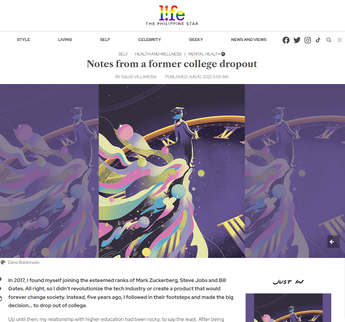Click the Mental Health head icon
Viewport: 345px width, 322px height.
[223, 54]
